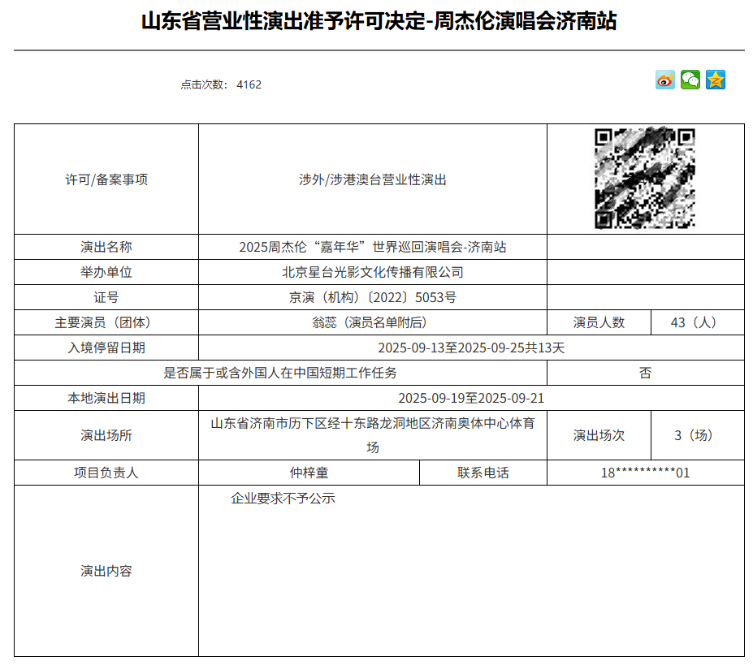Click the 项目负责人 label
Image resolution: width=753 pixels, height=665 pixels.
coord(106,473)
